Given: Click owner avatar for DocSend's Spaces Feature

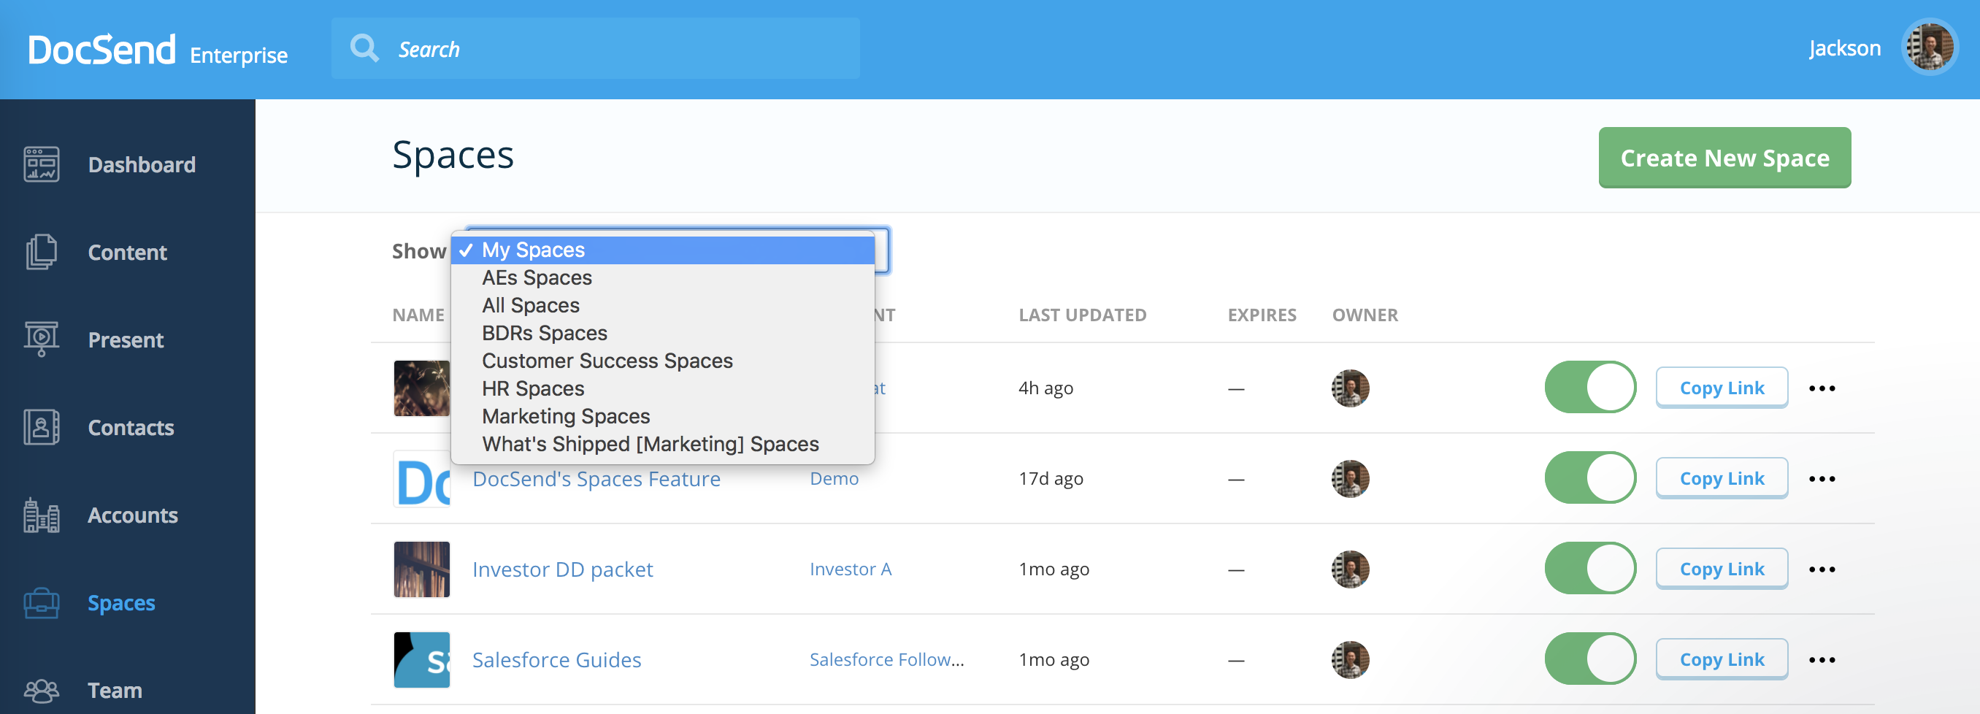Looking at the screenshot, I should [x=1351, y=479].
